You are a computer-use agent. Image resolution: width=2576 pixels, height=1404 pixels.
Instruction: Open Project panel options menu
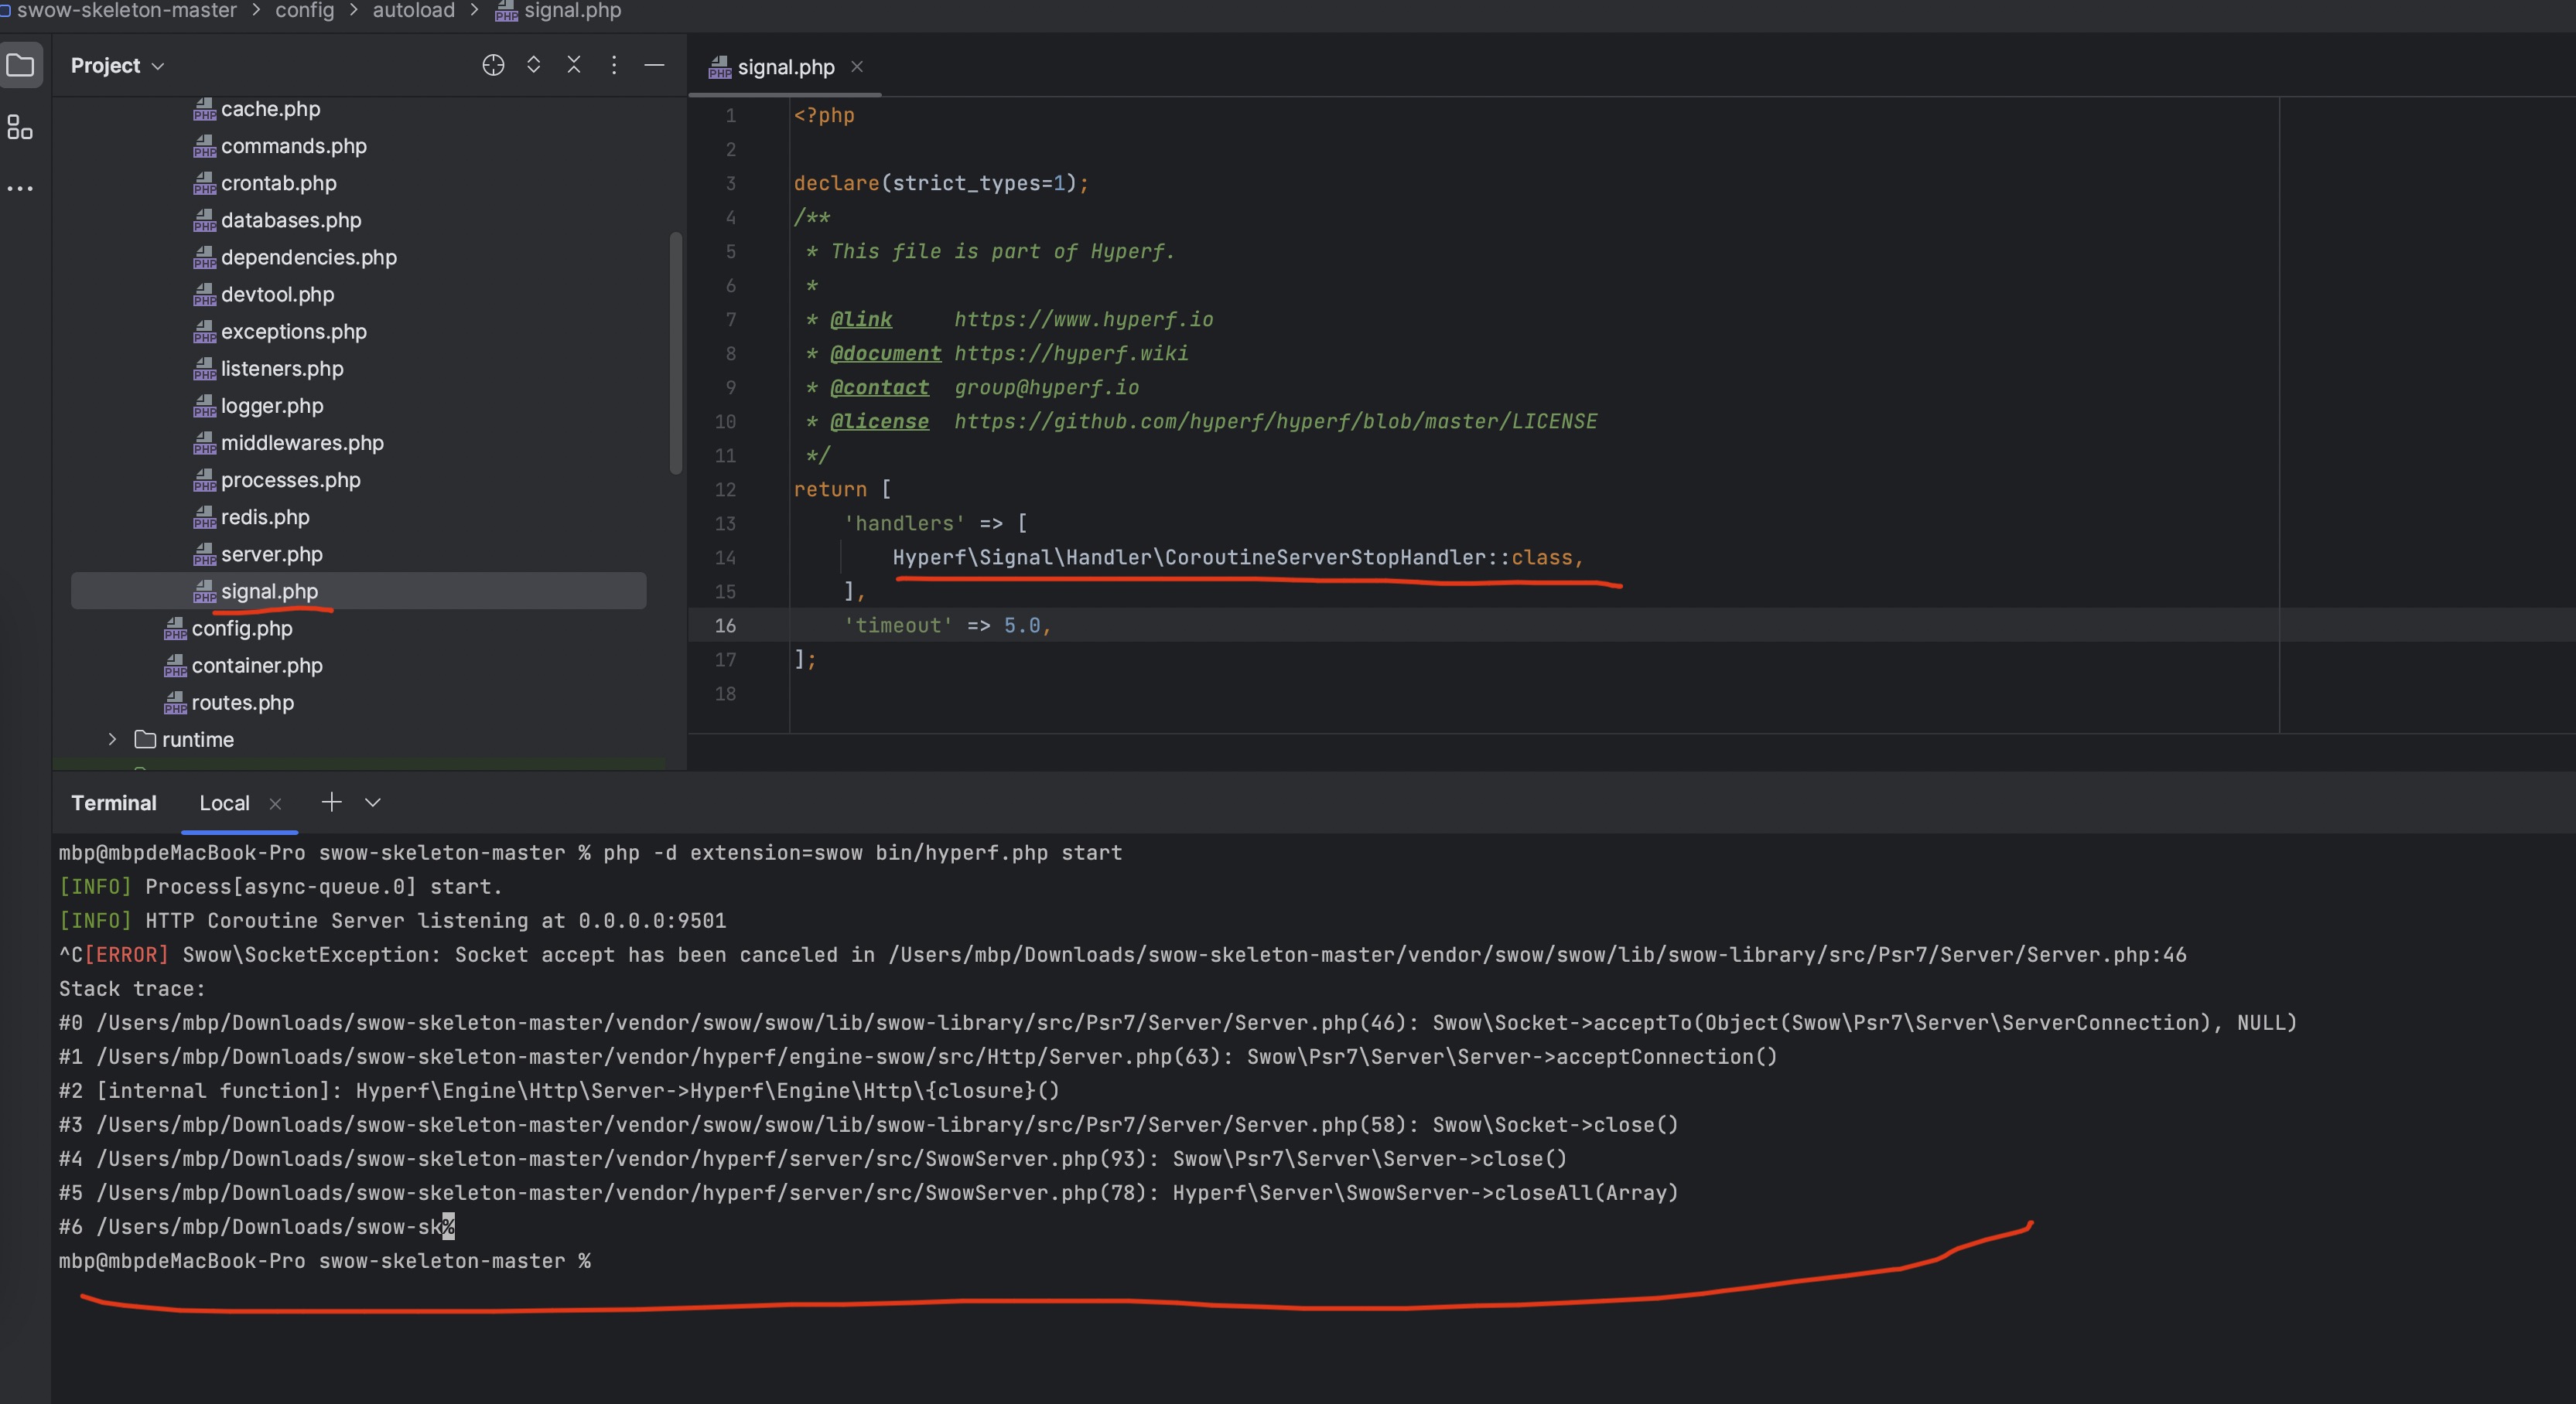pos(614,65)
